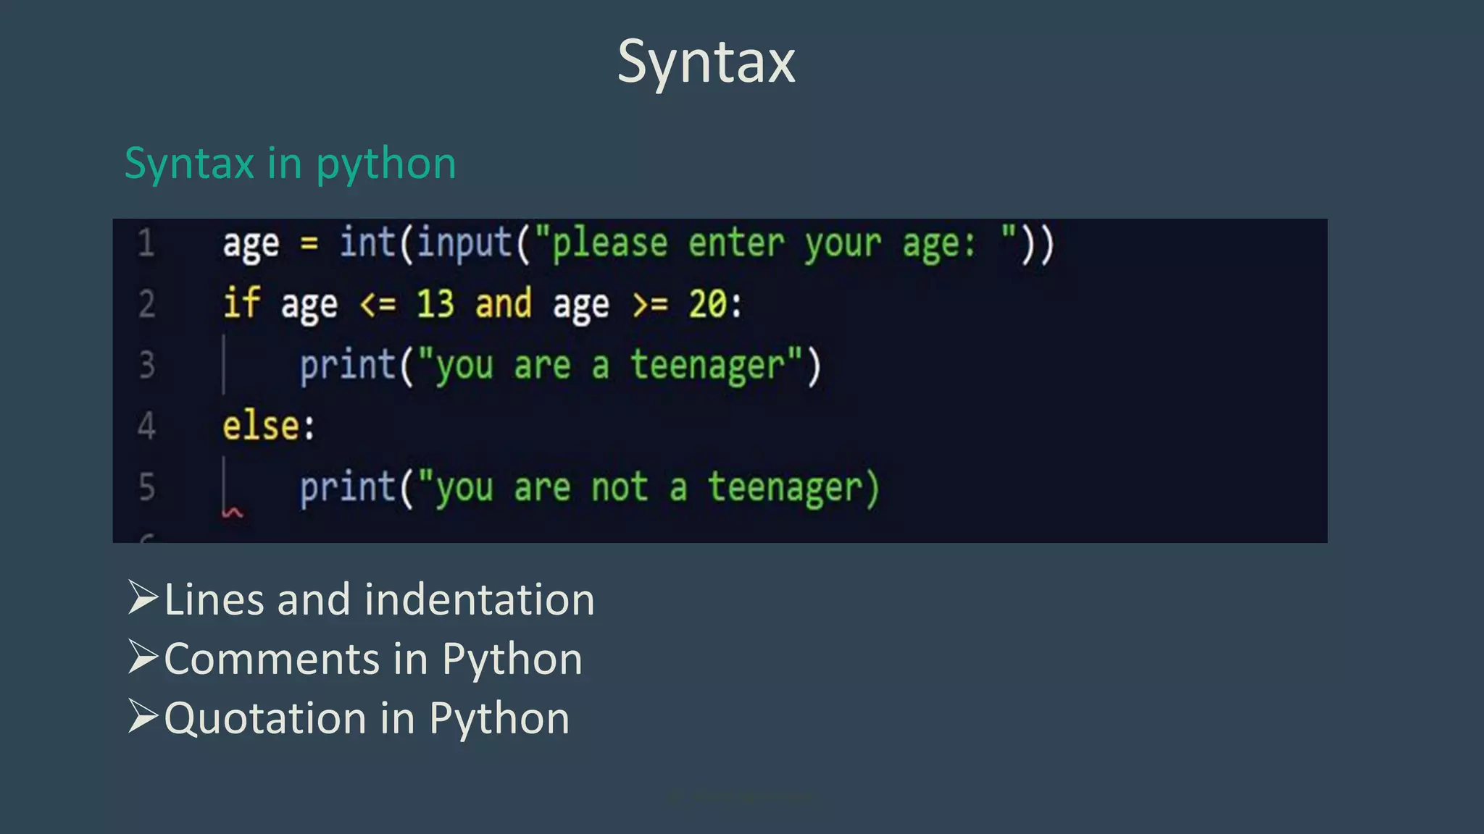
Task: Click code line number 2
Action: coord(146,303)
